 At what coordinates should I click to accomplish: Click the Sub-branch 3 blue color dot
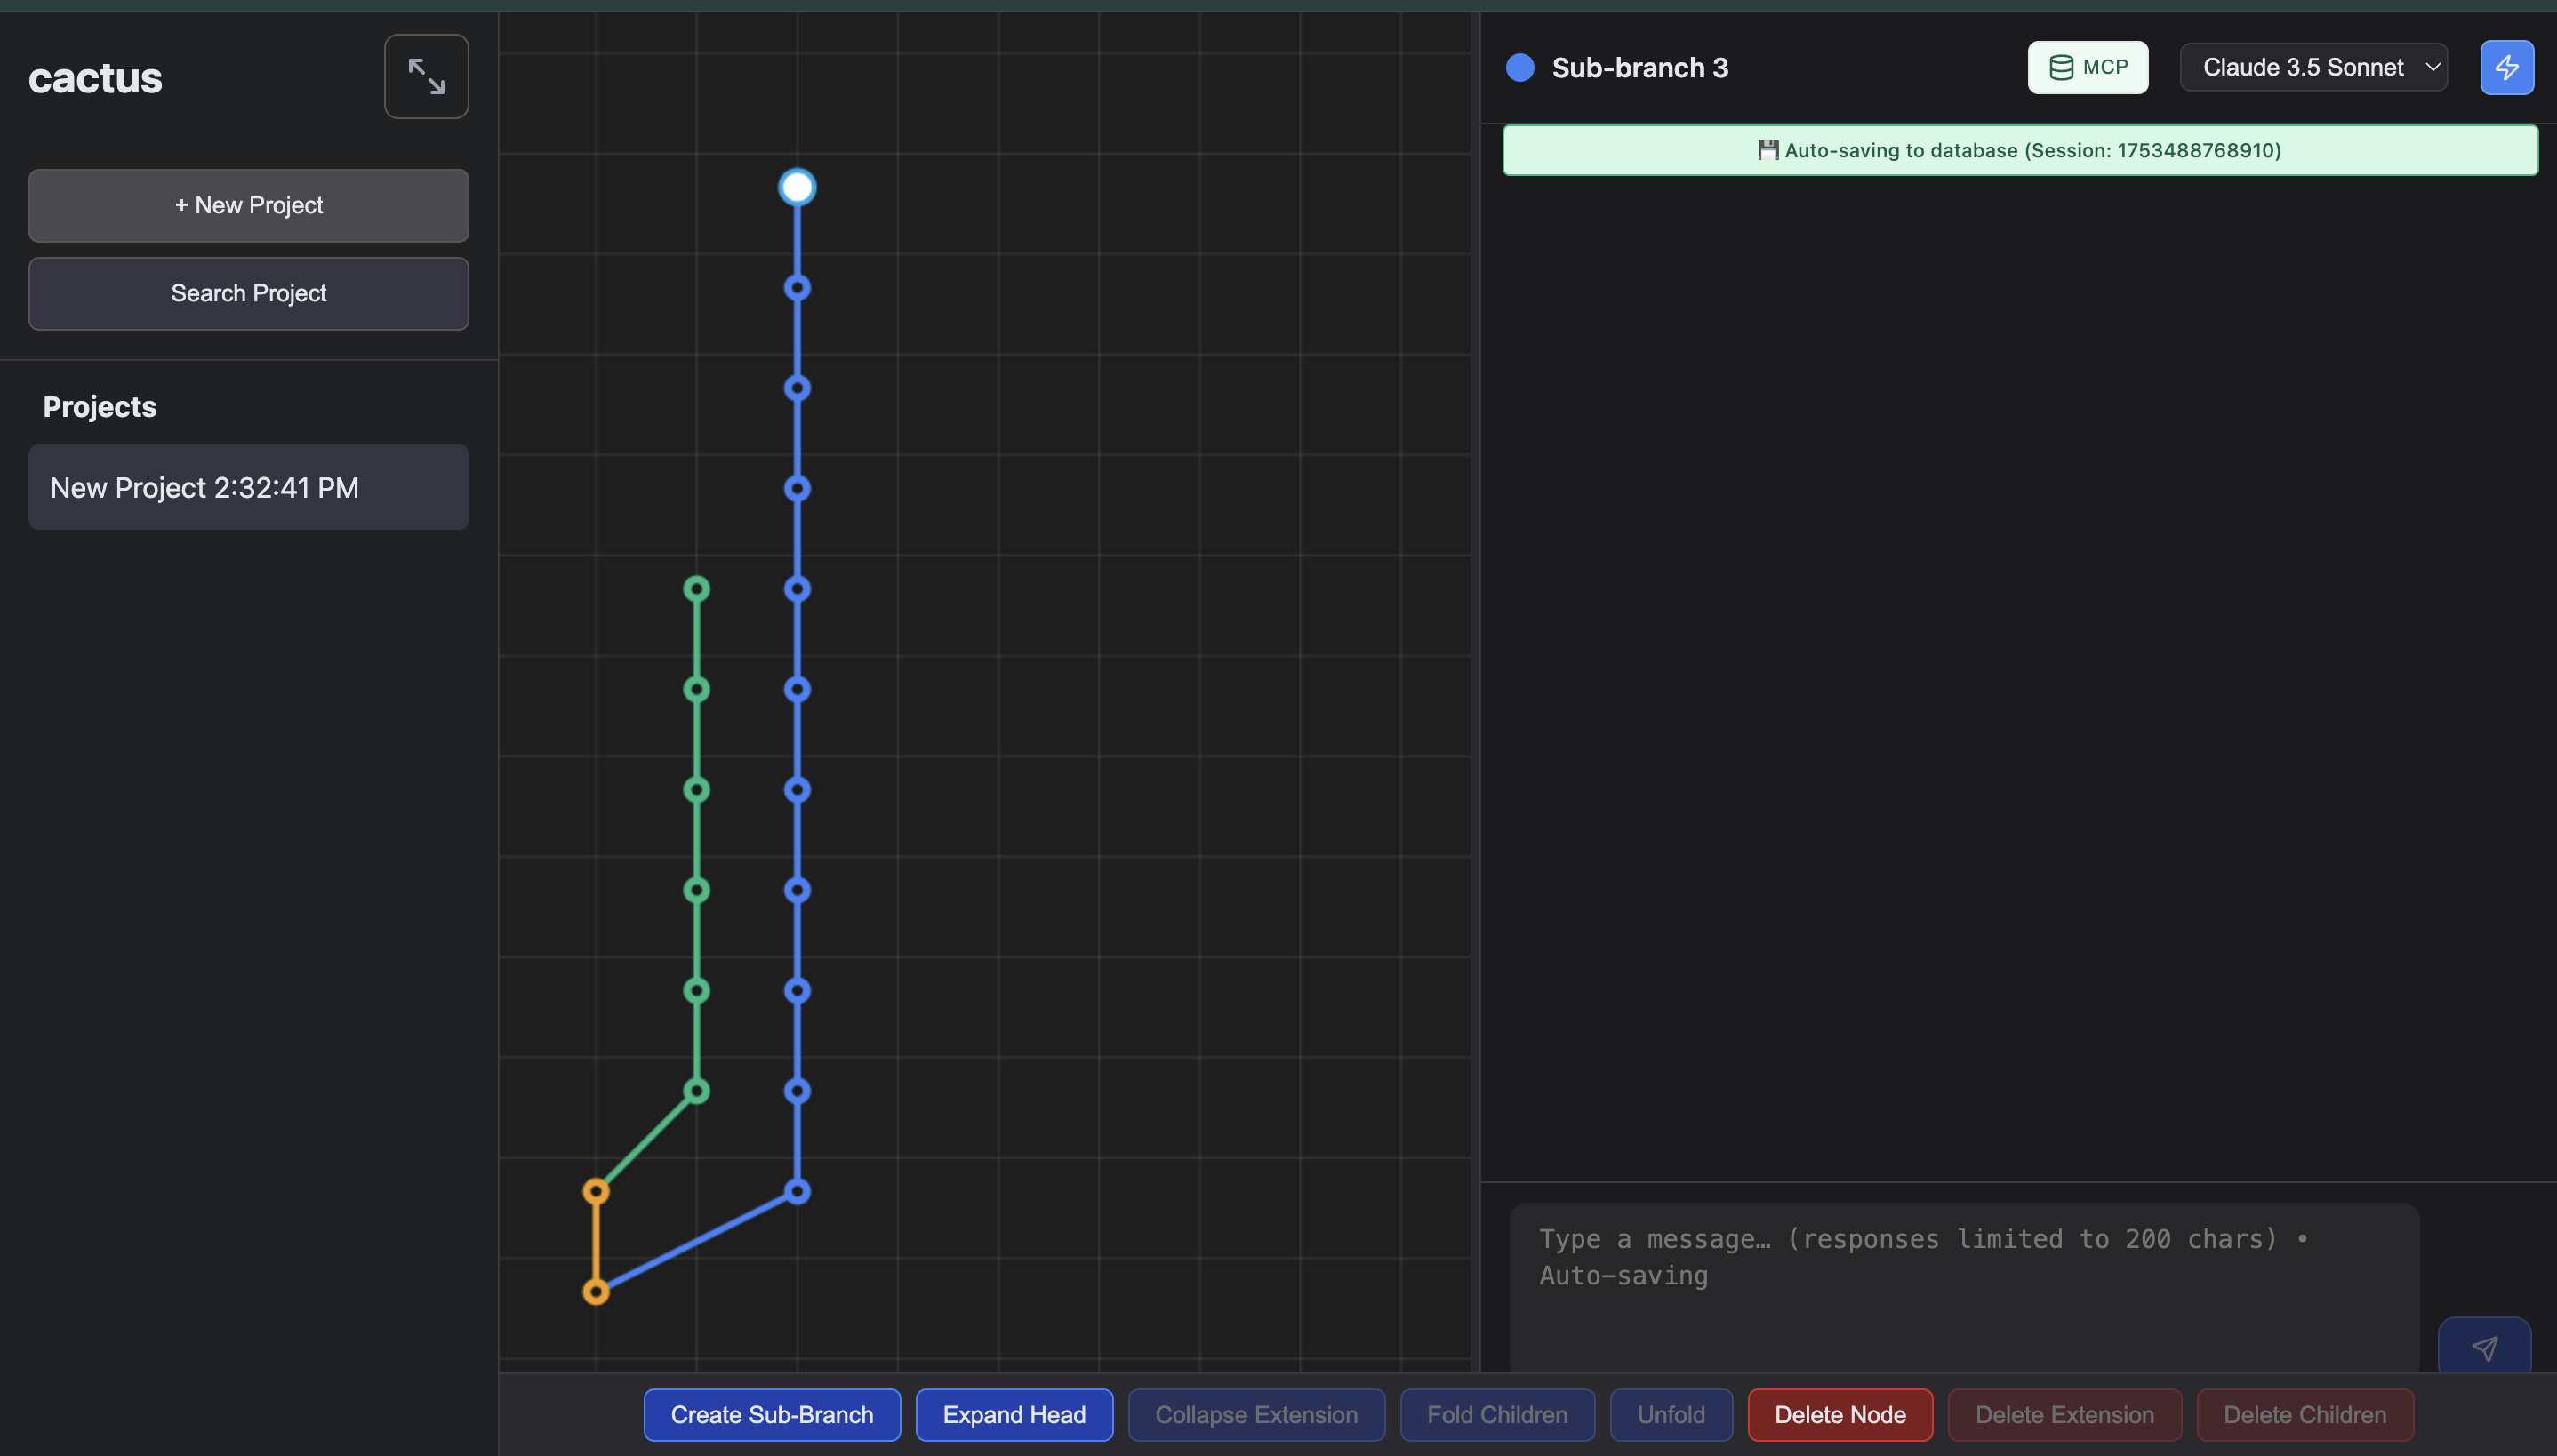[x=1520, y=67]
